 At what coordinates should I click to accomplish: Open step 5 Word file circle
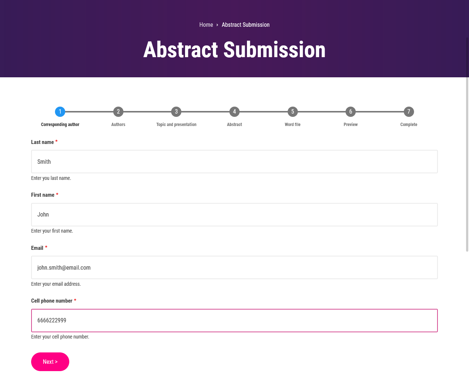[x=292, y=112]
